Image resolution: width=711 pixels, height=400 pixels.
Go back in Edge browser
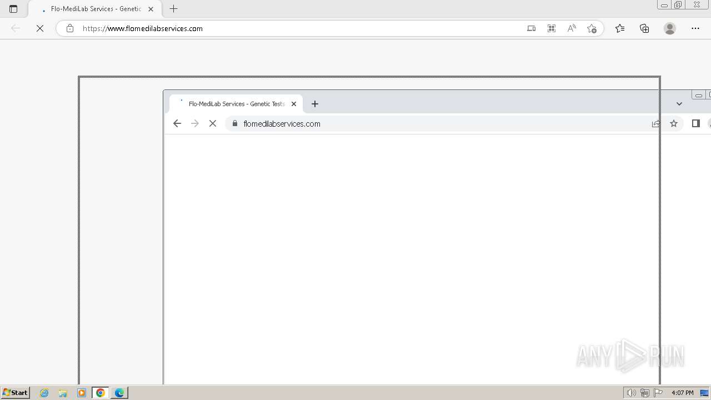point(16,28)
